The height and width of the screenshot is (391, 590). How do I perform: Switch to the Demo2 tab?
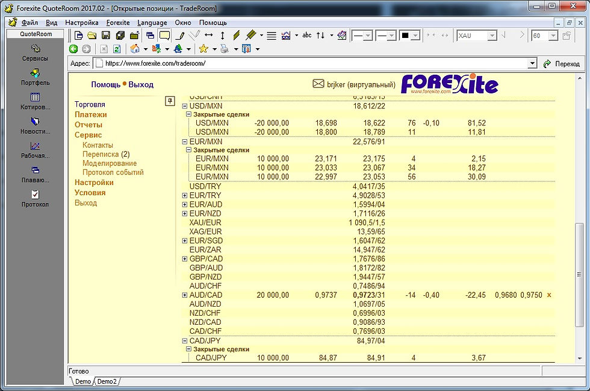tap(107, 381)
